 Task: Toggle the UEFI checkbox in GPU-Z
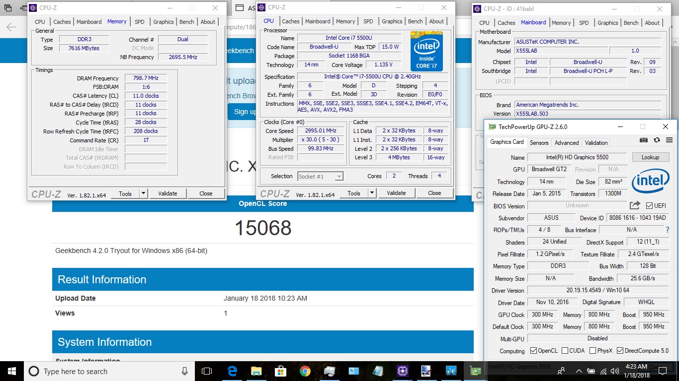649,205
